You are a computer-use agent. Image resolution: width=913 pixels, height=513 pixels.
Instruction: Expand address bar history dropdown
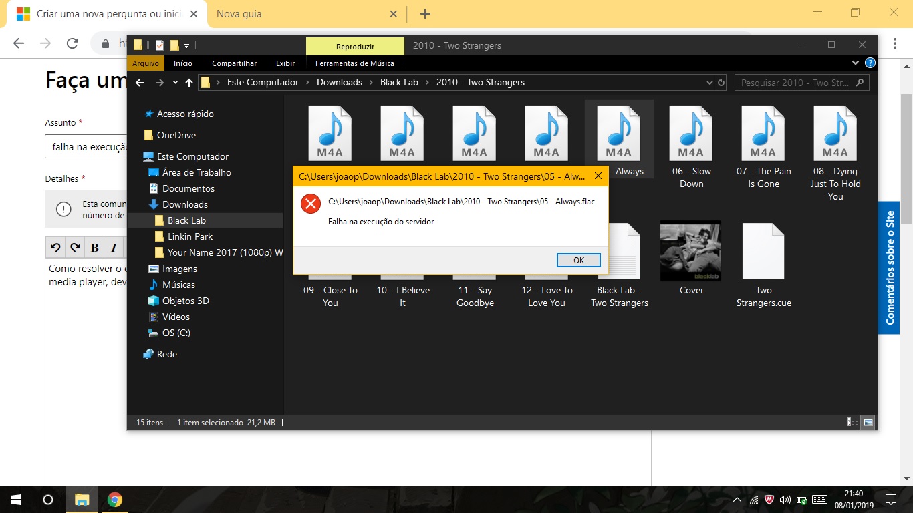click(710, 83)
